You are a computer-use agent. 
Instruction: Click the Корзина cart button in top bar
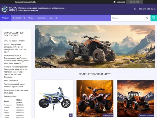135,2
